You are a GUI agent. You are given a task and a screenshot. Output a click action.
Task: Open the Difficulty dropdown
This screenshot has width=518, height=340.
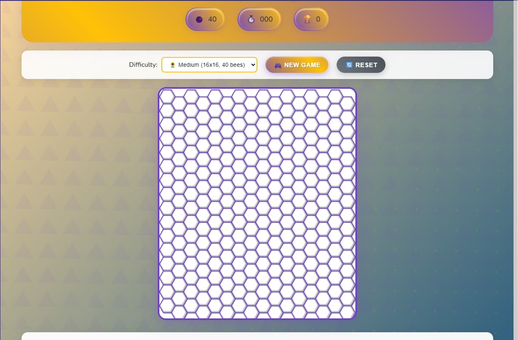(x=209, y=65)
